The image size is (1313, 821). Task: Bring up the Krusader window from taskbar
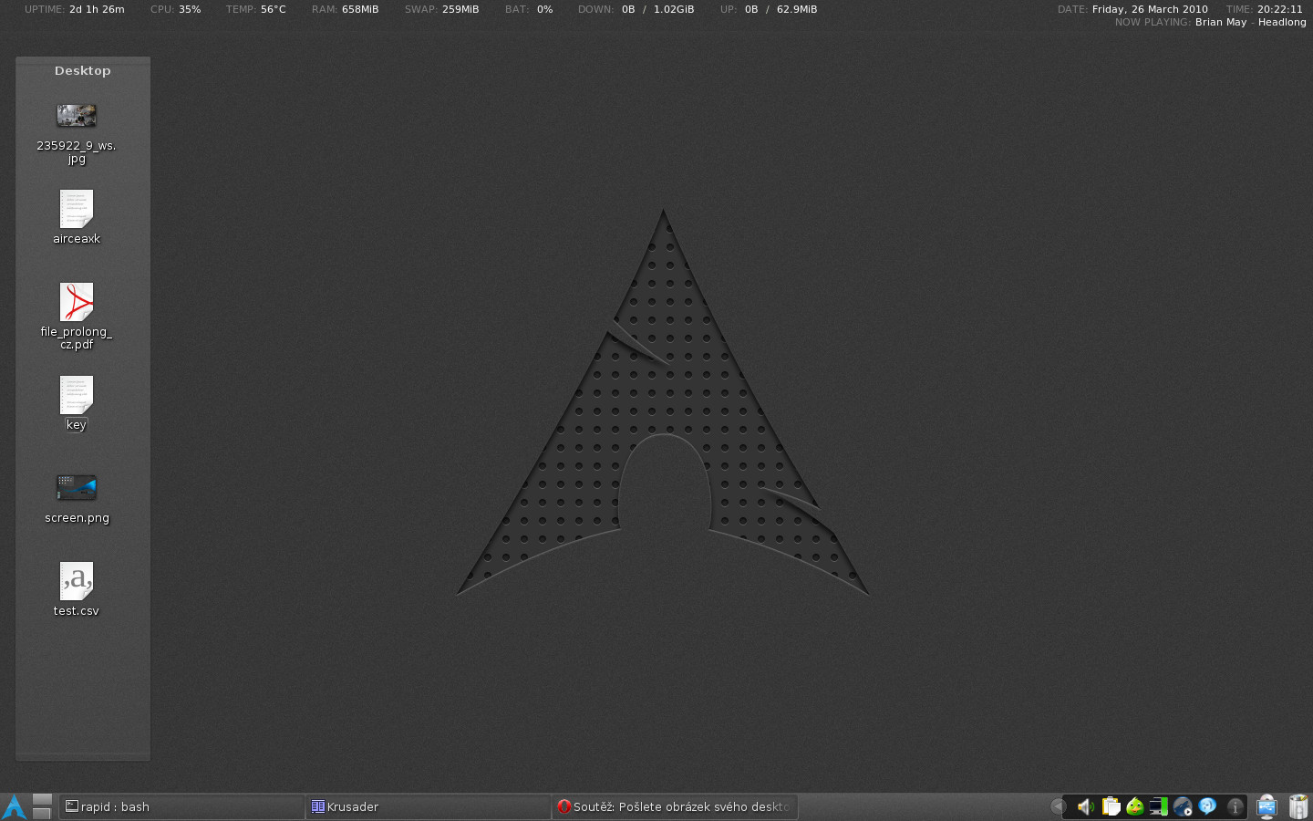[428, 806]
